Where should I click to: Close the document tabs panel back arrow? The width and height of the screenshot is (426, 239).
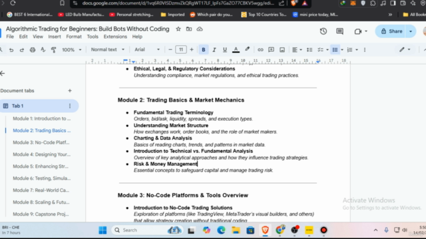point(3,74)
